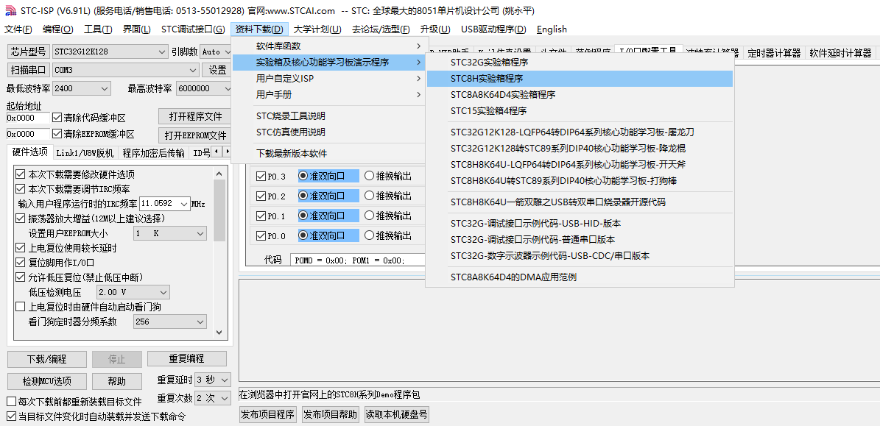Open the STC调试接口(G) menu

coord(192,29)
